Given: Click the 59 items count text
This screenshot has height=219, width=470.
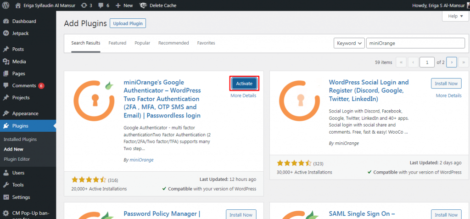Looking at the screenshot, I should (383, 62).
